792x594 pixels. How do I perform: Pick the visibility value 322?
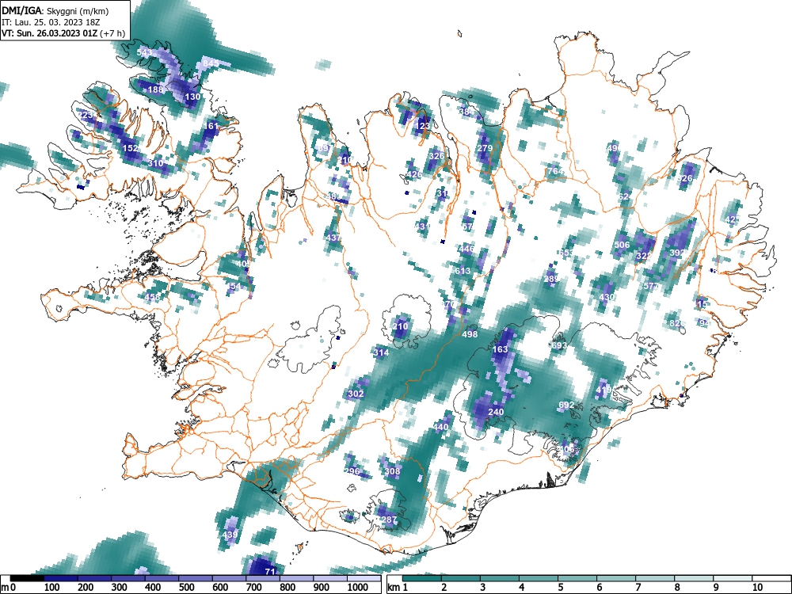pyautogui.click(x=644, y=256)
